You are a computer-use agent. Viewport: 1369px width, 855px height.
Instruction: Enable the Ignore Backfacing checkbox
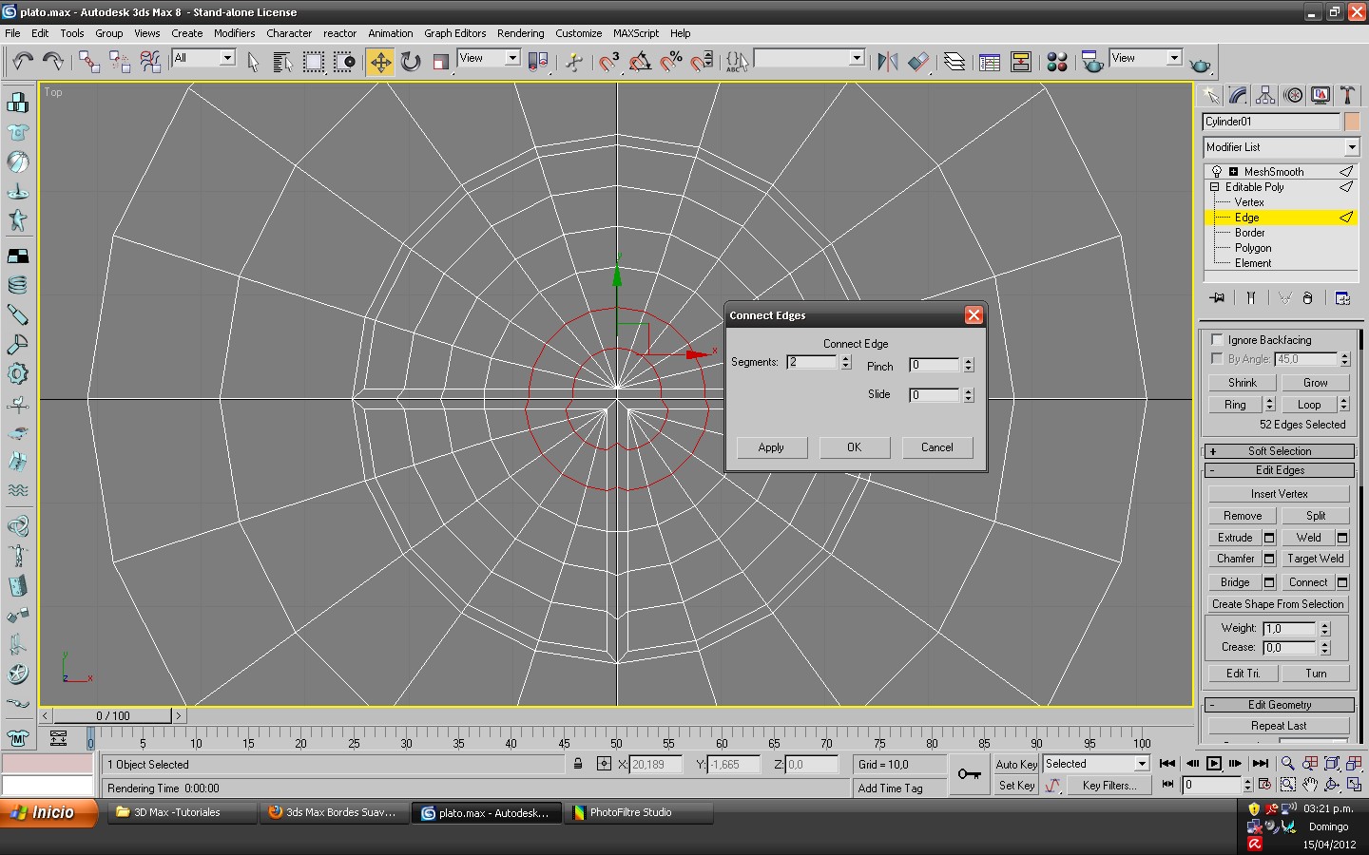tap(1217, 339)
